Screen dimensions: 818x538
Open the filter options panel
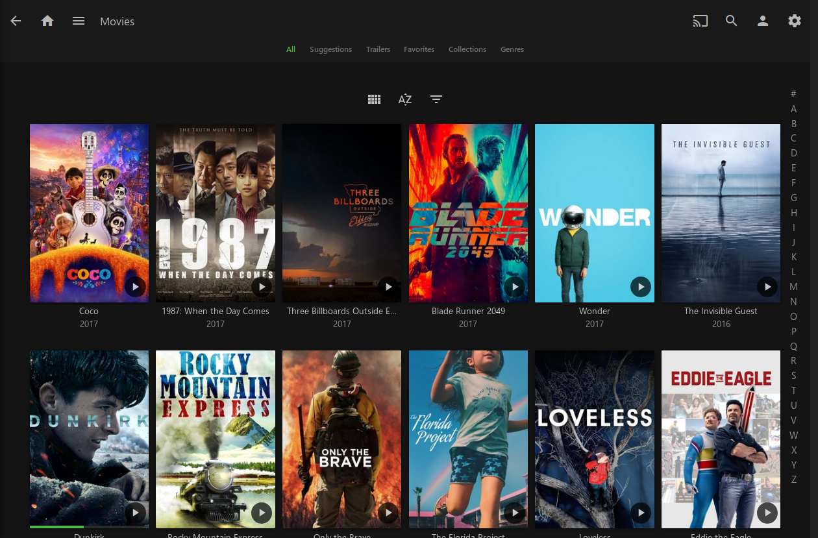coord(436,99)
